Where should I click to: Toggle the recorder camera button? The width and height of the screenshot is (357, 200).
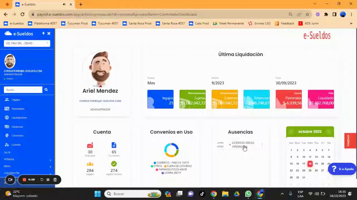[x=10, y=180]
